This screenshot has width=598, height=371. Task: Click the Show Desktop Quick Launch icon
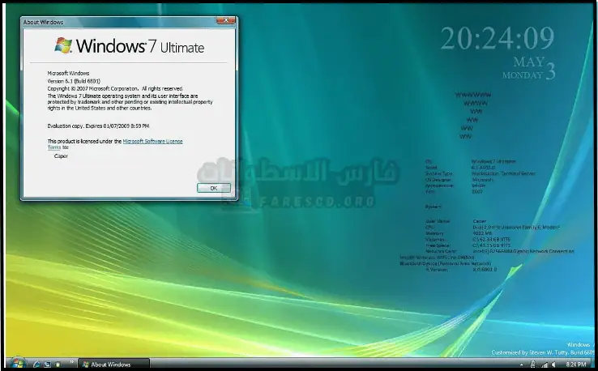click(47, 365)
